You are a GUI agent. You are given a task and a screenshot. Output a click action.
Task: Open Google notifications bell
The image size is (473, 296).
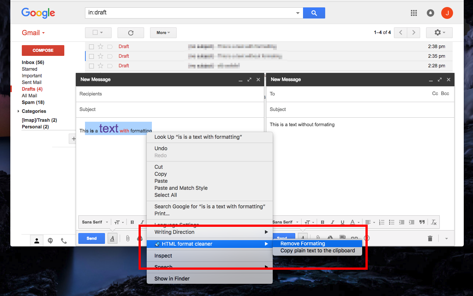[430, 13]
